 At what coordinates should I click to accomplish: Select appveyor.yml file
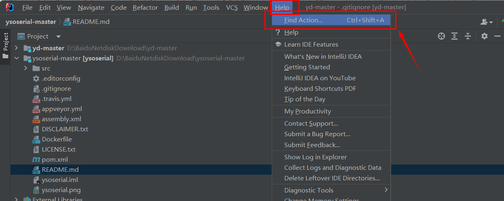tap(62, 109)
